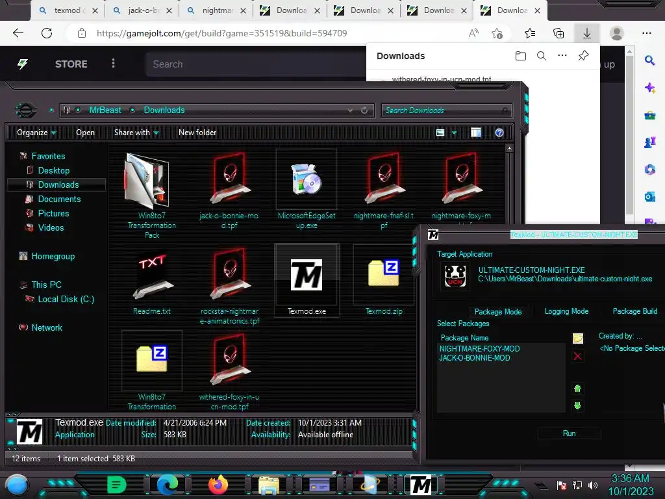Open the STORE link on GameJolt
665x499 pixels.
coord(71,64)
